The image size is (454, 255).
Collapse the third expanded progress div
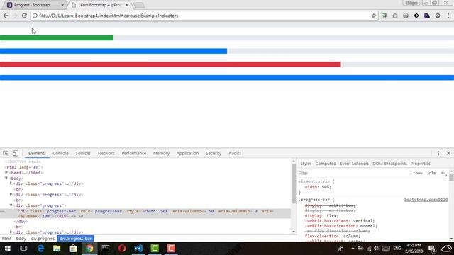[11, 205]
